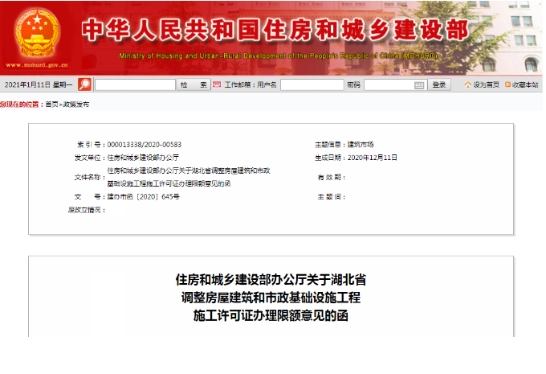
Task: Click index number 000013338/2020-00583
Action: pos(145,145)
